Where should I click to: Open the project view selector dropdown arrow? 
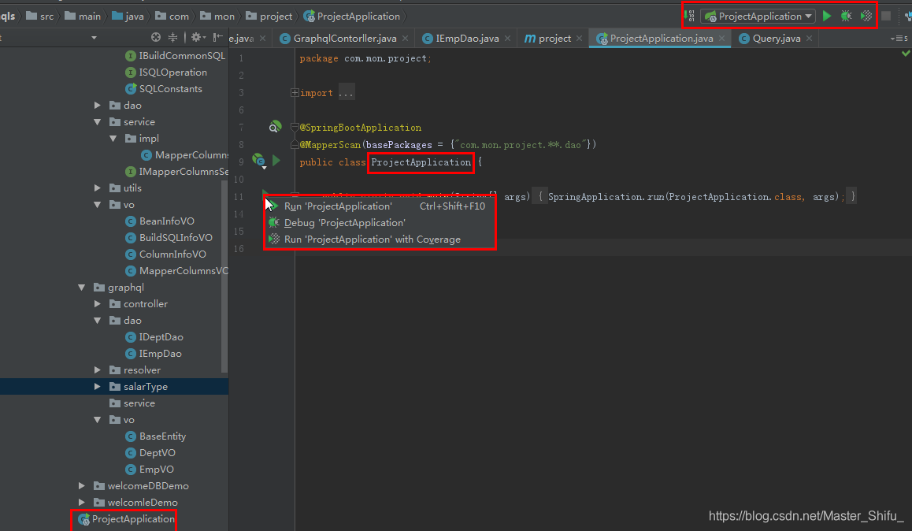(94, 39)
